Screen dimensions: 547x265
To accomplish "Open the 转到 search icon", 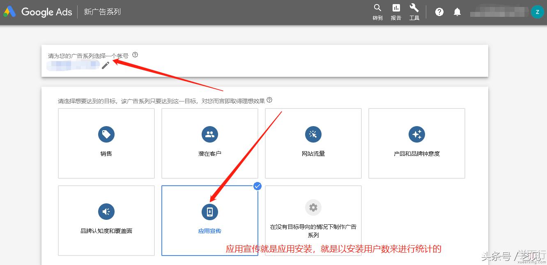I will tap(377, 12).
